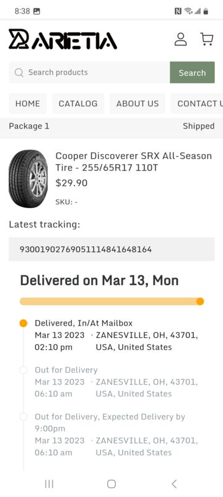Image resolution: width=223 pixels, height=497 pixels.
Task: Click the green Search button
Action: 193,73
